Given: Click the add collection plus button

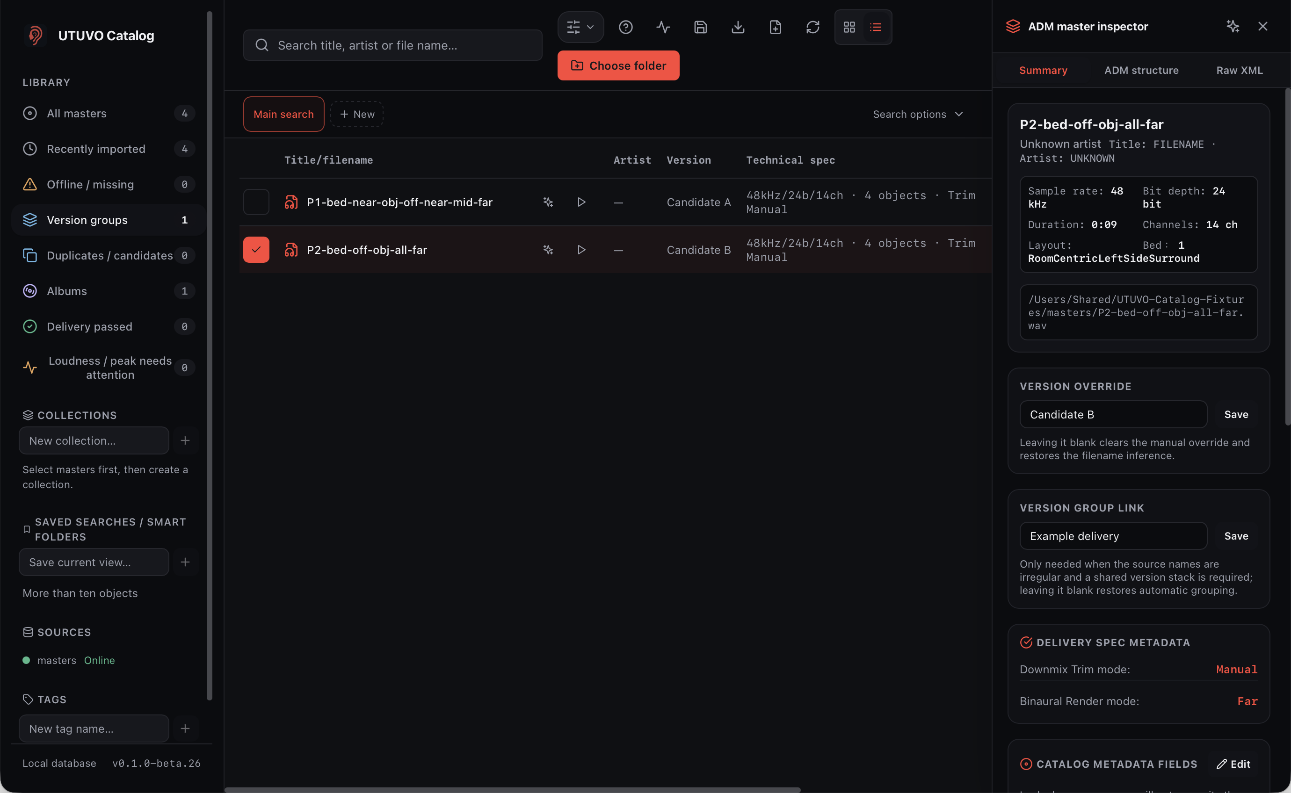Looking at the screenshot, I should (185, 440).
